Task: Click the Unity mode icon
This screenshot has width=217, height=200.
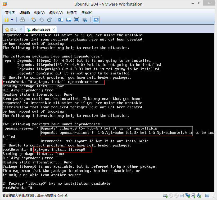Action: point(85,20)
